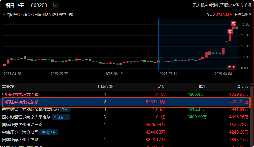This screenshot has width=254, height=147.
Task: Click the 12.00 price axis label
Action: pyautogui.click(x=245, y=46)
